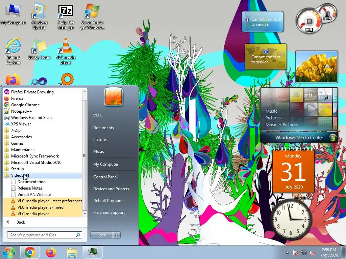Viewport: 346px width, 259px height.
Task: Collapse the VideoLAN folder
Action: click(20, 175)
